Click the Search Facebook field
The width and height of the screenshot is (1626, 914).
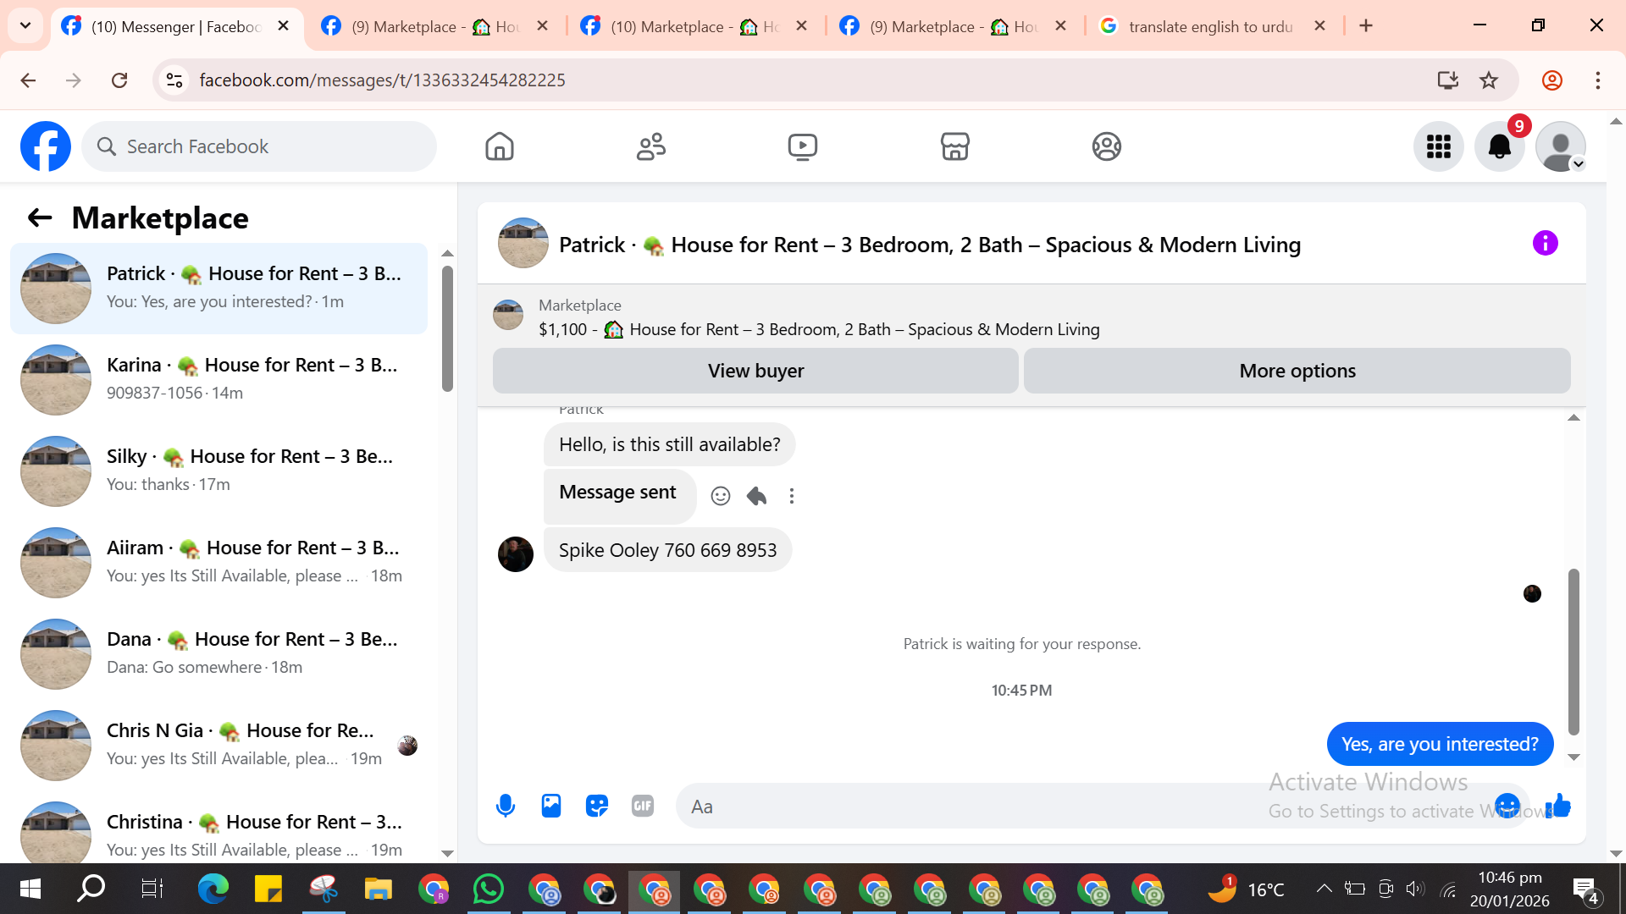coord(259,146)
